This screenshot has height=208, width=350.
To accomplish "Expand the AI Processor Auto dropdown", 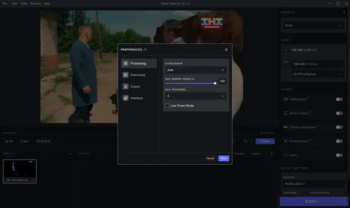I will pos(196,70).
